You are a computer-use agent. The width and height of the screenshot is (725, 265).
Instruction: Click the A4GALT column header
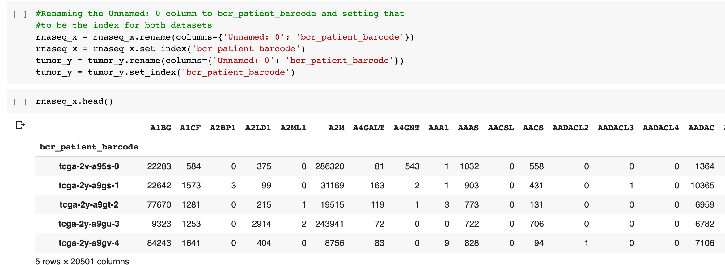click(369, 128)
